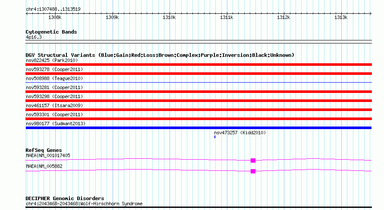Viewport: 384px width, 210px height.
Task: Click the red bar for nsv593278
Action: click(x=198, y=74)
